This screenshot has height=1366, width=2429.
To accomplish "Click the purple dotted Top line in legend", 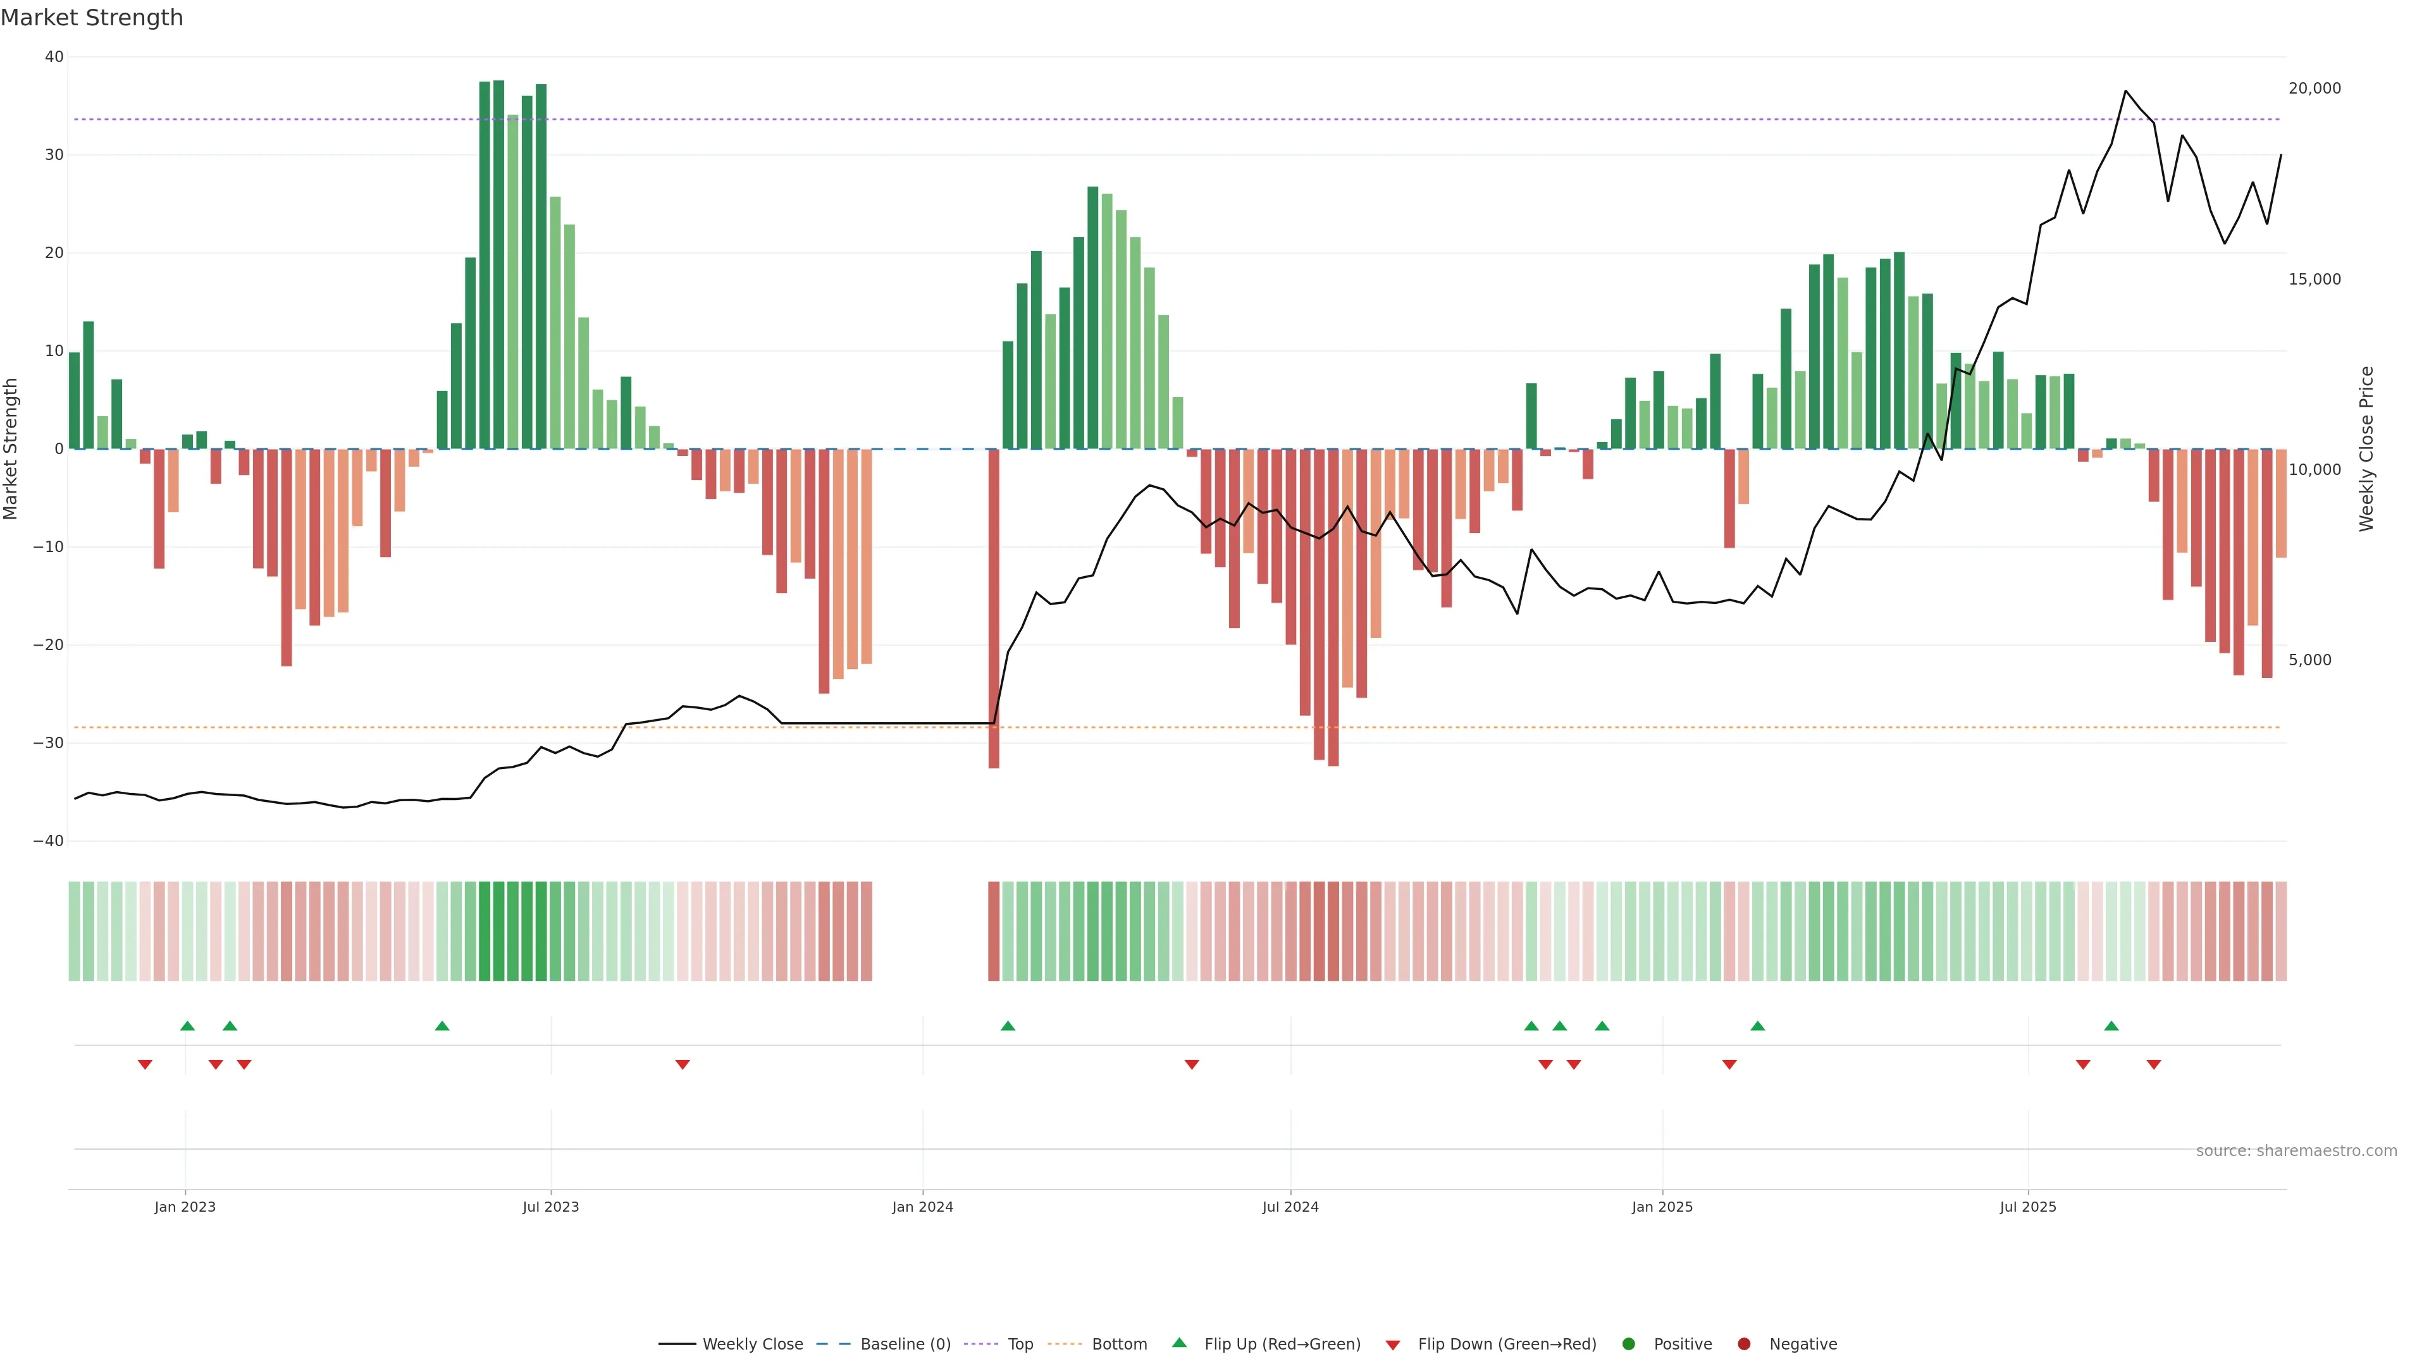I will pos(982,1344).
